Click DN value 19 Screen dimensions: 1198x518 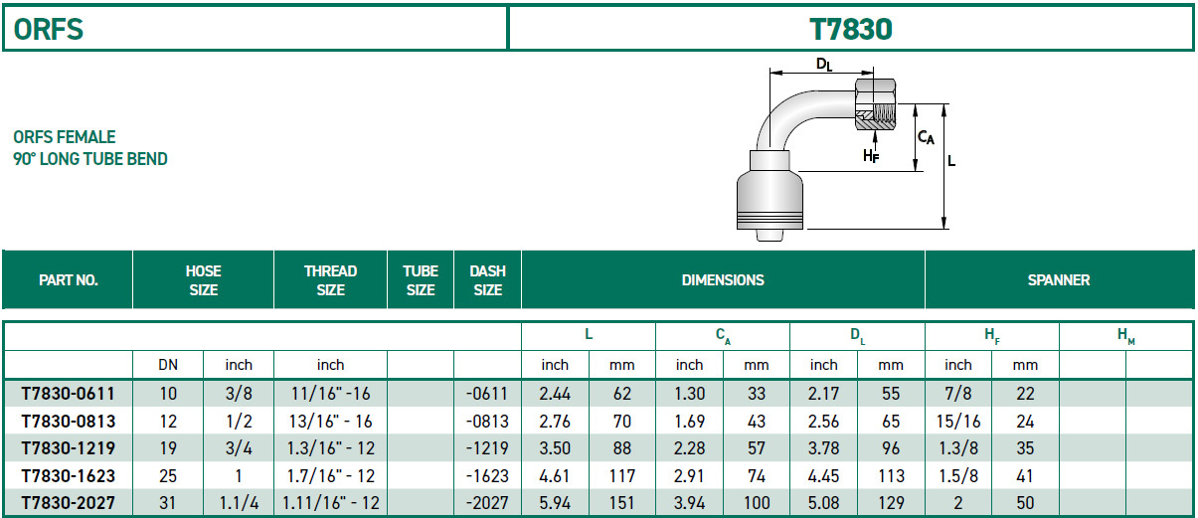(x=168, y=448)
